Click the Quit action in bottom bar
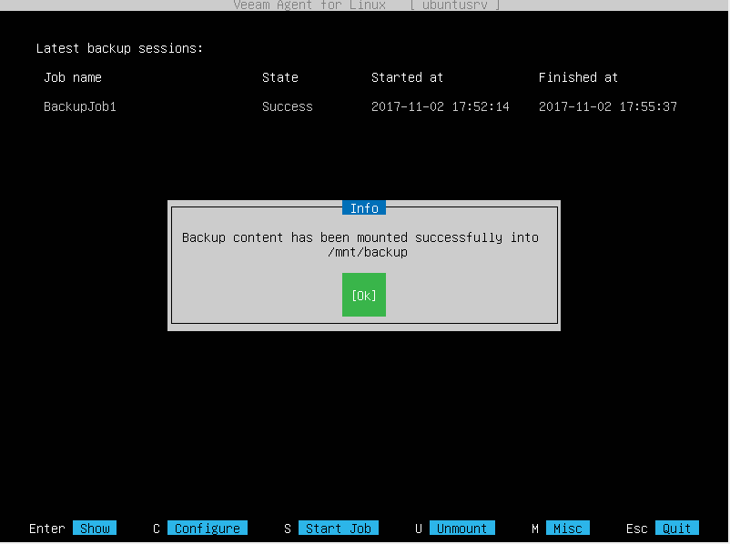The height and width of the screenshot is (544, 730). (x=677, y=529)
